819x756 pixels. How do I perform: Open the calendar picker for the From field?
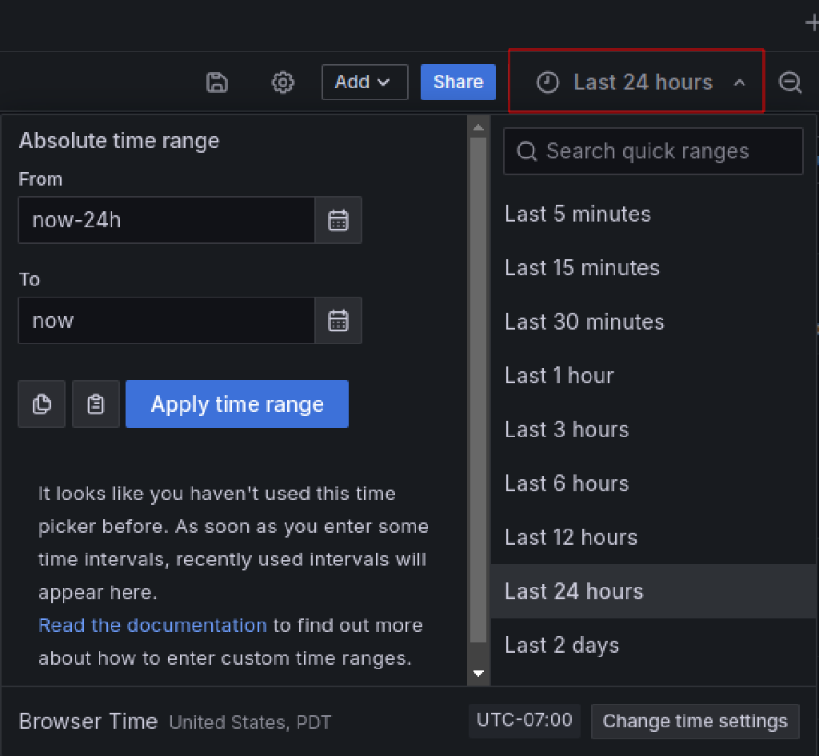pos(338,220)
